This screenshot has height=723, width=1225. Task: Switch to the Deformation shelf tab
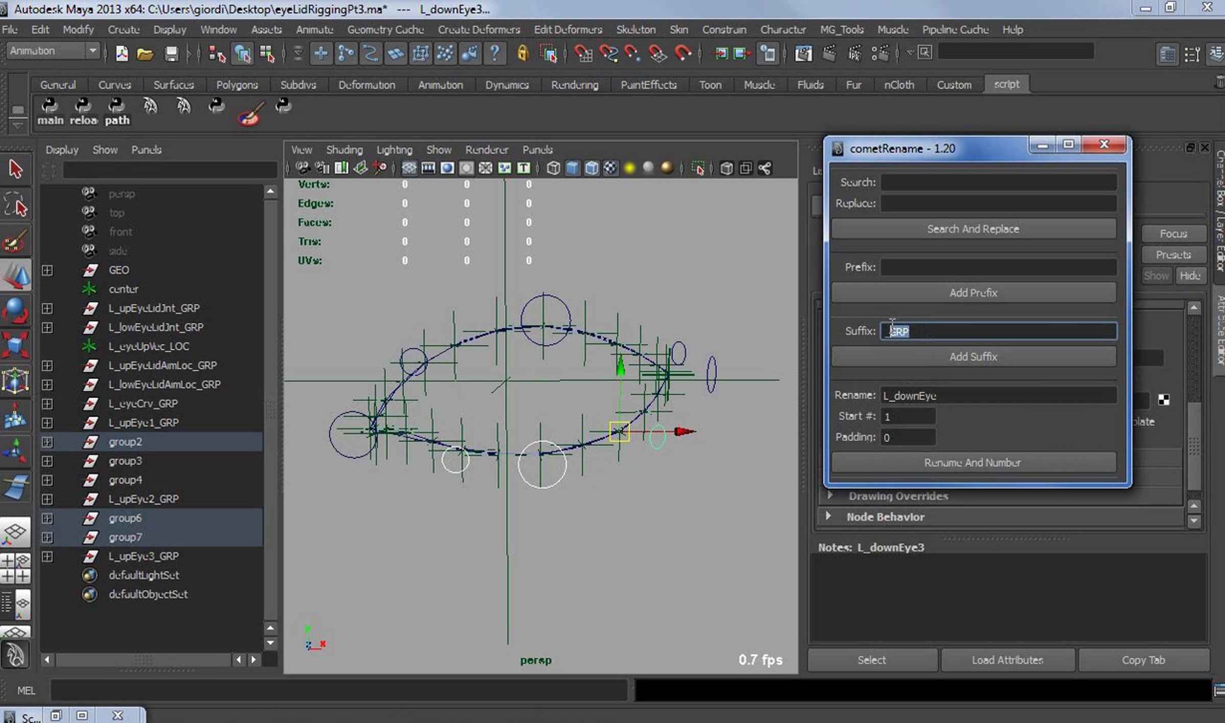click(x=367, y=85)
